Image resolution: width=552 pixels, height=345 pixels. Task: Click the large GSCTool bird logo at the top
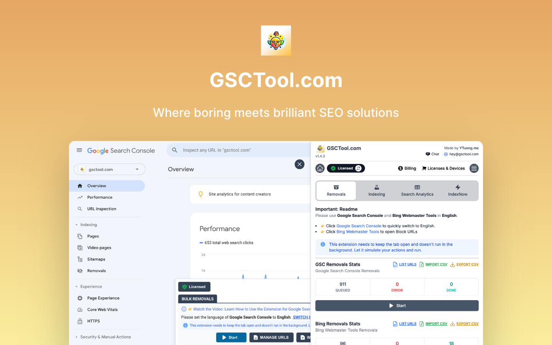point(276,41)
